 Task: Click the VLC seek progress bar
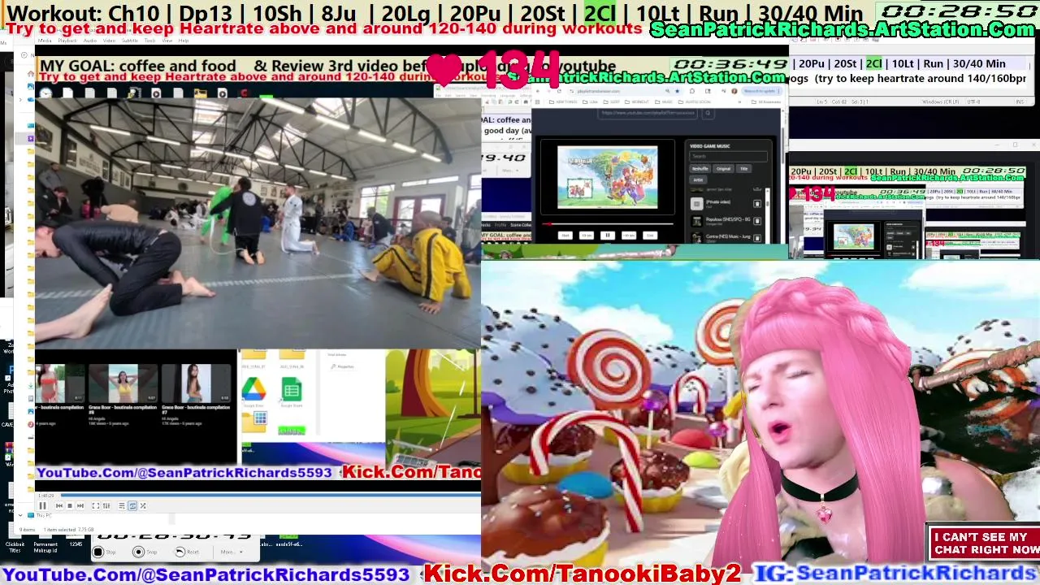point(271,495)
